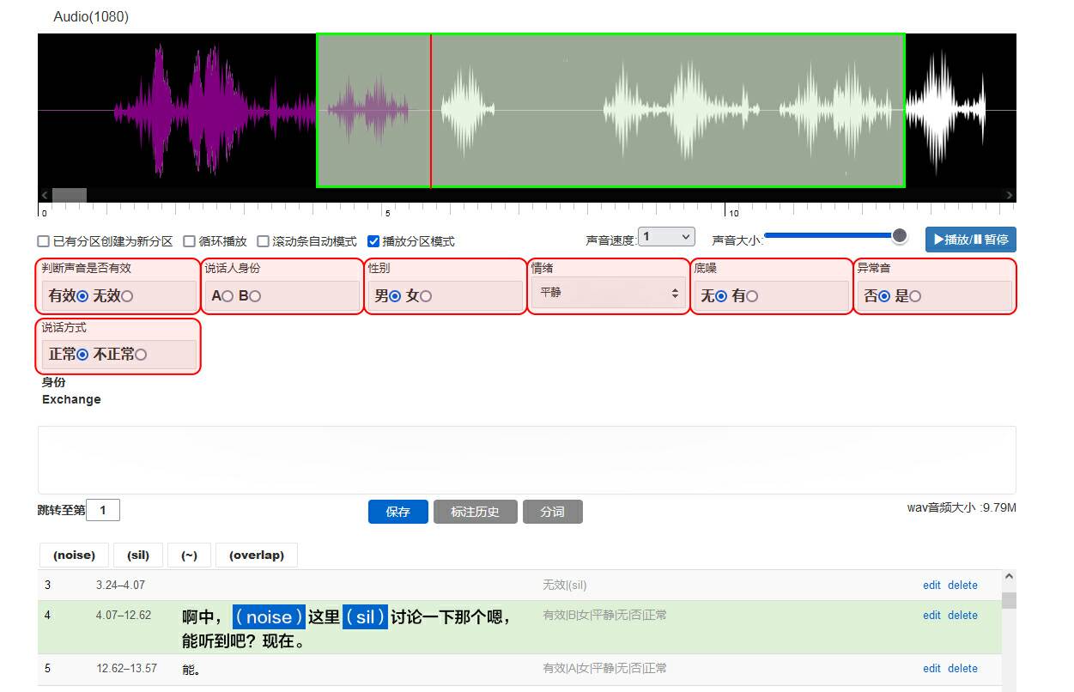Uncheck 播放分区模式 checkbox
The width and height of the screenshot is (1074, 692).
[373, 242]
